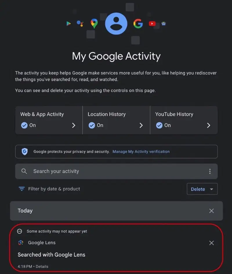Open the Delete dropdown
The image size is (232, 274).
pos(202,189)
